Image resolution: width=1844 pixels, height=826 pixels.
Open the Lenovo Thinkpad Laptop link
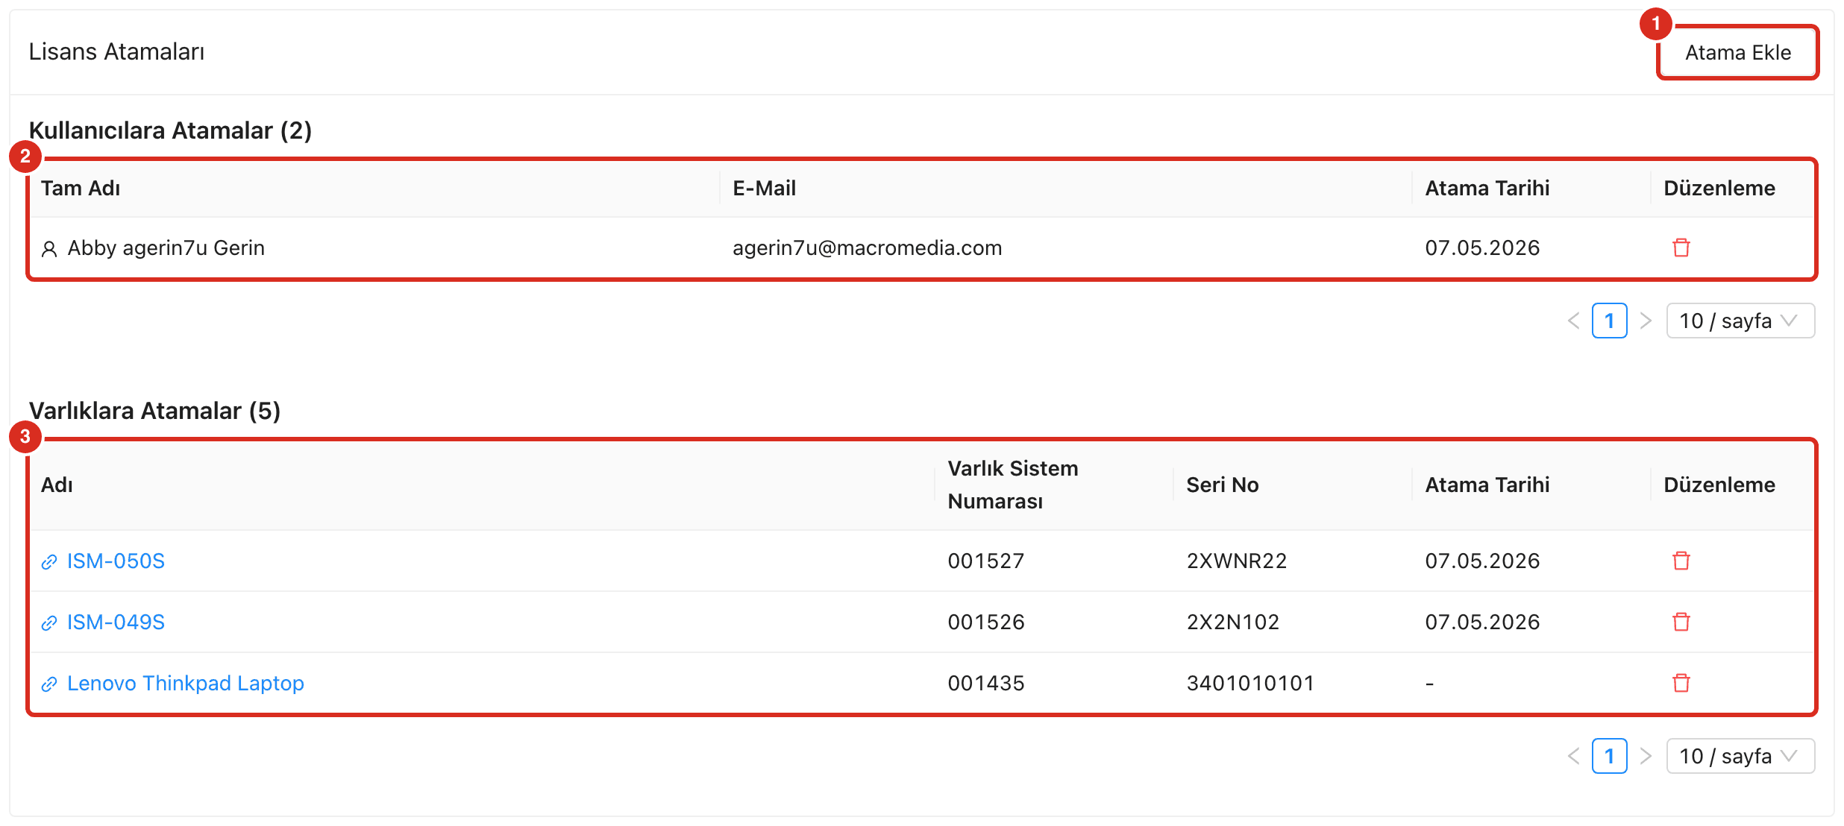(x=185, y=683)
